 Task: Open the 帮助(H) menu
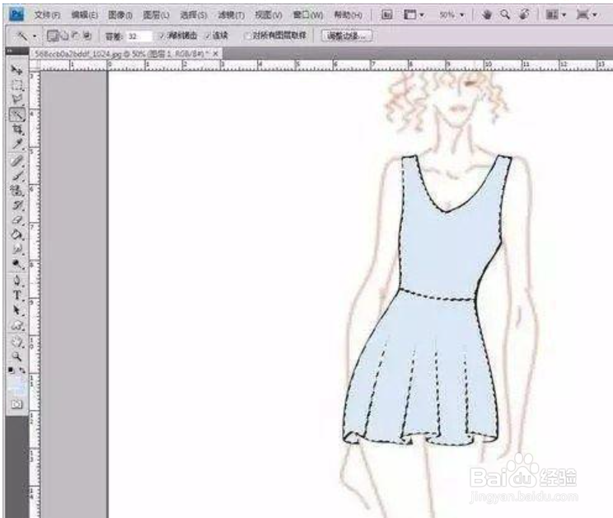tap(348, 15)
